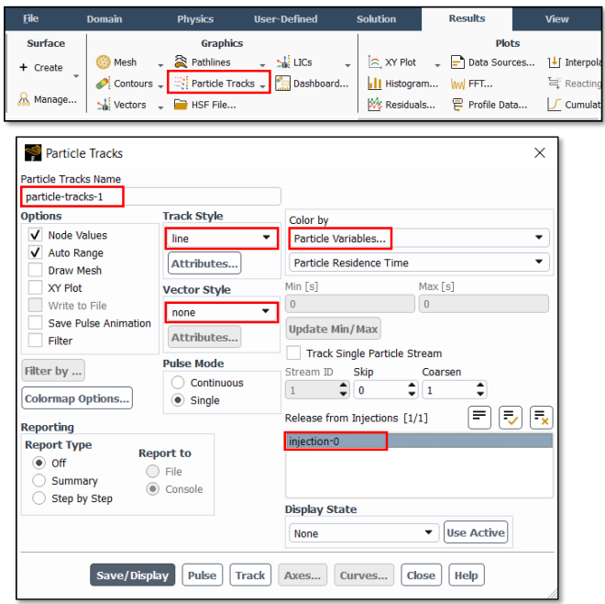Enable the Draw Mesh checkbox
The image size is (605, 604).
point(35,270)
